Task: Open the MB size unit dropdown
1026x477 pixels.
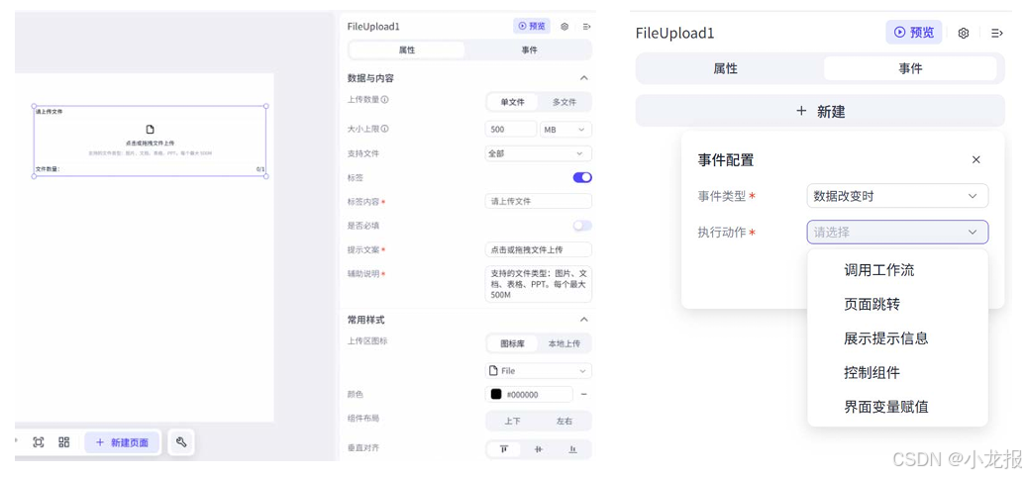Action: pyautogui.click(x=565, y=130)
